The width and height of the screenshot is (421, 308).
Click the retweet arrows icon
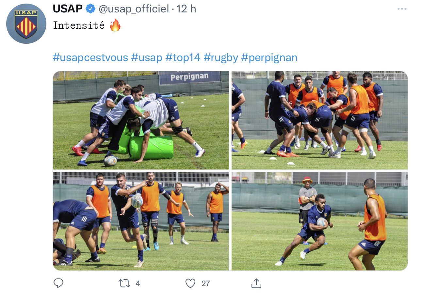124,283
